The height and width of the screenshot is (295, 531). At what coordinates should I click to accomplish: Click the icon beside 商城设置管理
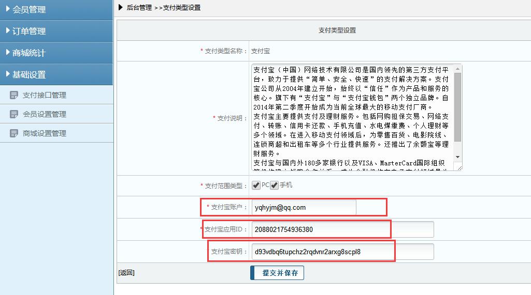15,133
